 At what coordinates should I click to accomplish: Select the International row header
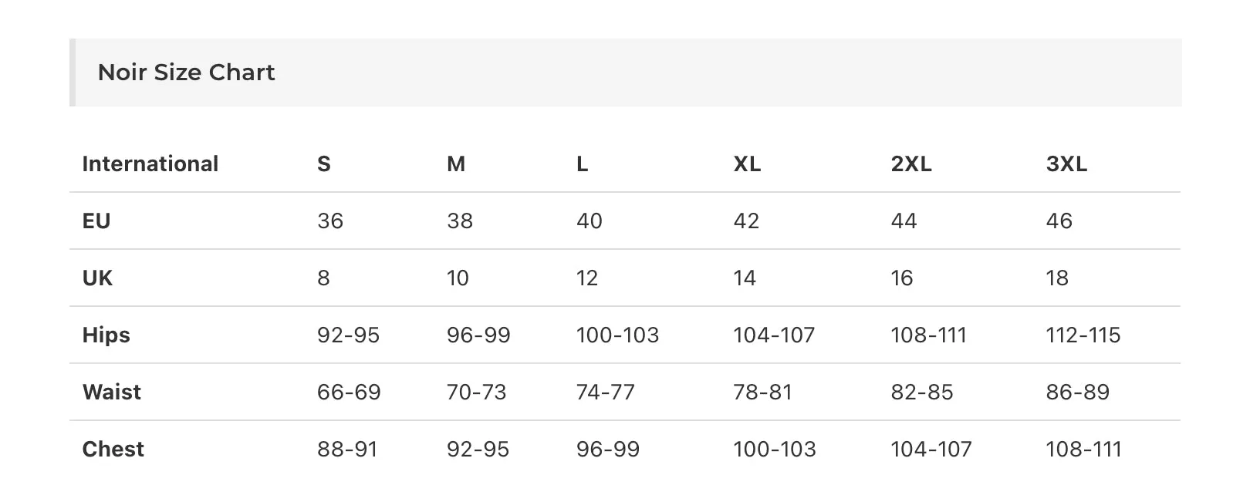(x=150, y=163)
